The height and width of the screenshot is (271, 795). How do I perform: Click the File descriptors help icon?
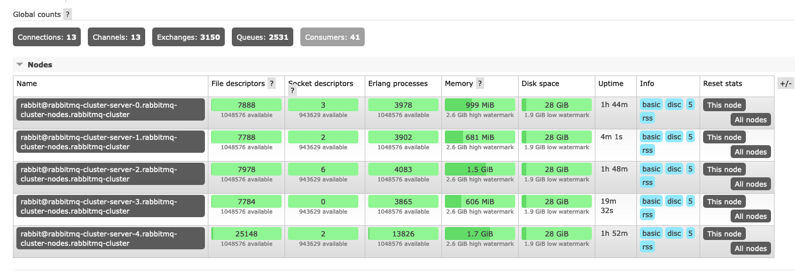[272, 84]
